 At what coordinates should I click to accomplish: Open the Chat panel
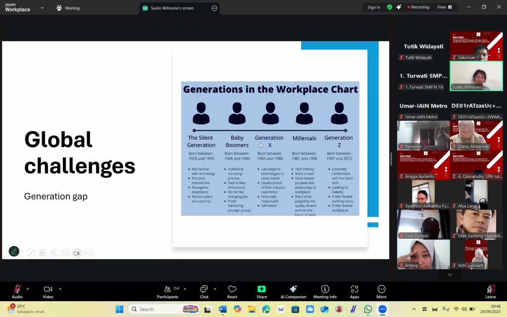click(x=204, y=292)
